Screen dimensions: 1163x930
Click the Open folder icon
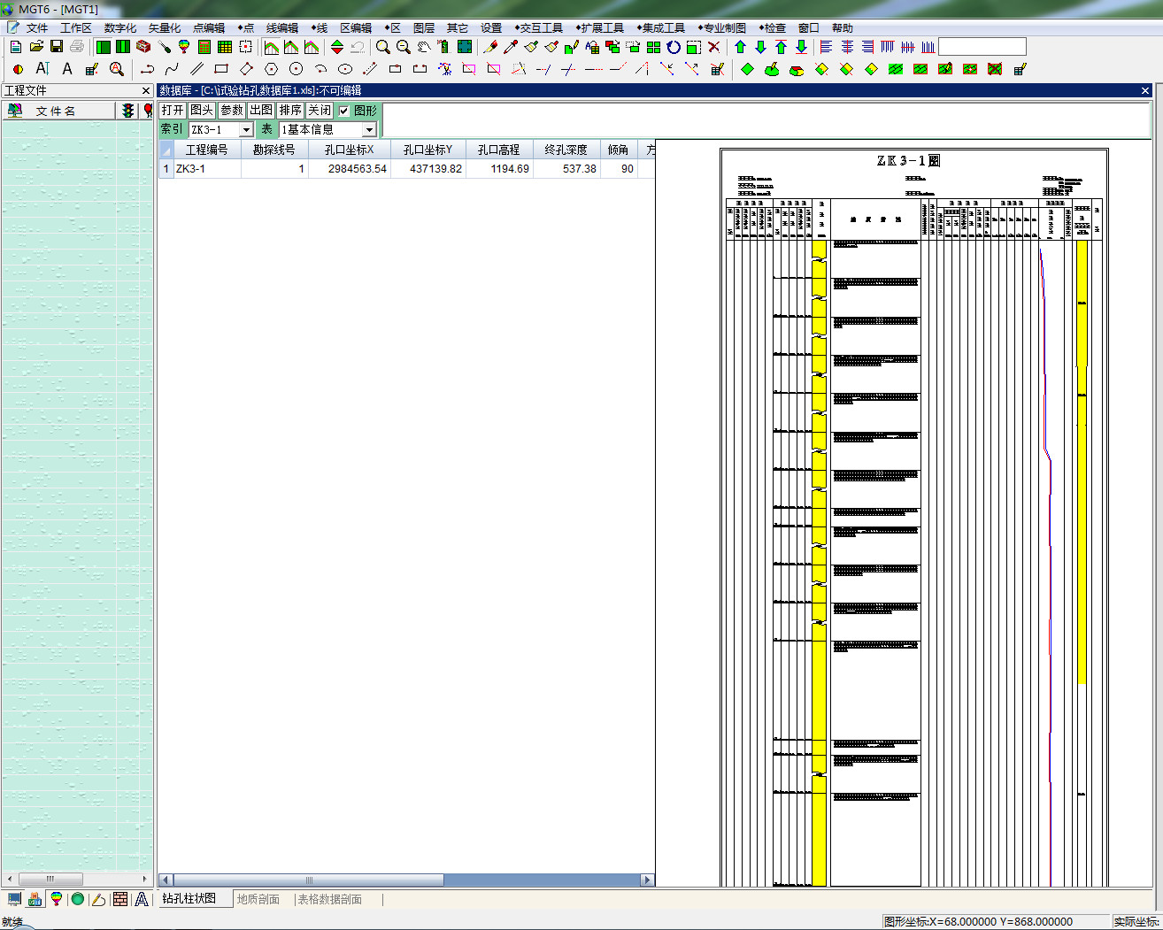(36, 47)
